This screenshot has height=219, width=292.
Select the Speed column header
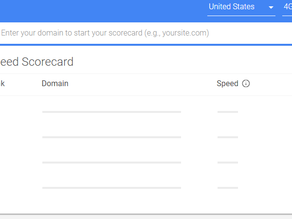coord(227,84)
